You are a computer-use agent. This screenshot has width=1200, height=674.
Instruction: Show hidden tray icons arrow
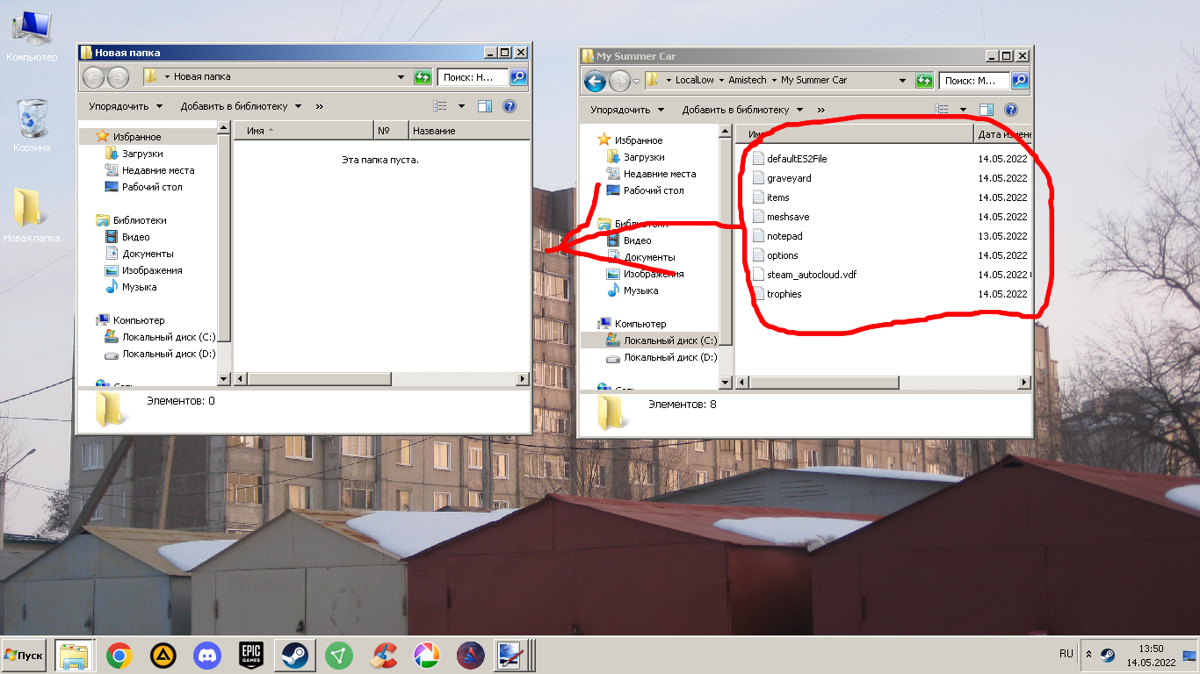(1089, 655)
